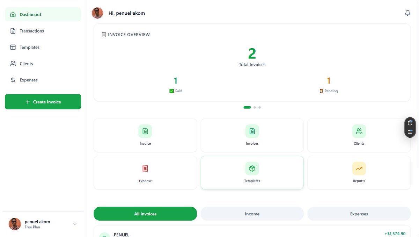This screenshot has height=237, width=419.
Task: Open the Expense quick action card
Action: pyautogui.click(x=145, y=173)
